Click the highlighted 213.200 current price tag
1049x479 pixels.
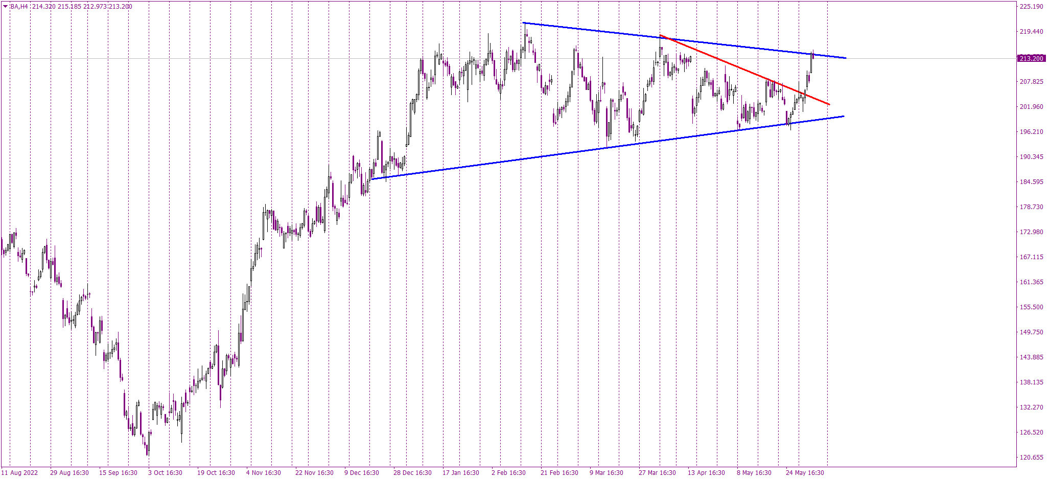click(x=1031, y=59)
